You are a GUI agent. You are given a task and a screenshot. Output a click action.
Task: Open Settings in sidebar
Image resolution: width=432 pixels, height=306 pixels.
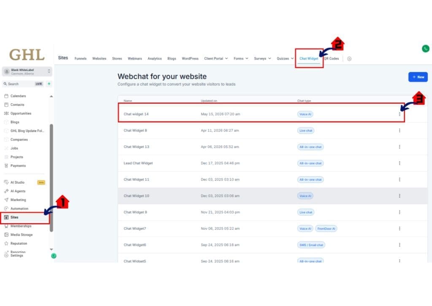pos(14,255)
